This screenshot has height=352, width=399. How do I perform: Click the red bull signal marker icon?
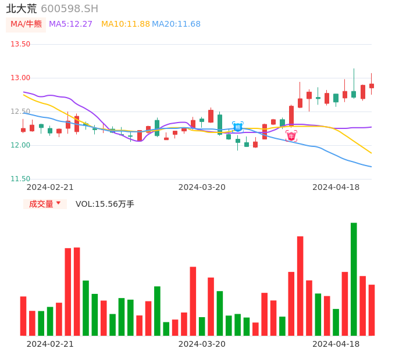coord(291,136)
